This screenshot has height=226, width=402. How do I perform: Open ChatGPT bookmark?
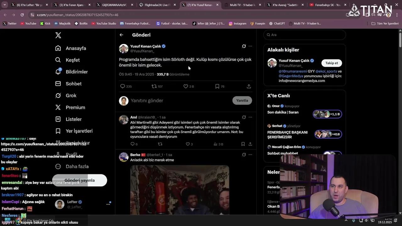[277, 24]
